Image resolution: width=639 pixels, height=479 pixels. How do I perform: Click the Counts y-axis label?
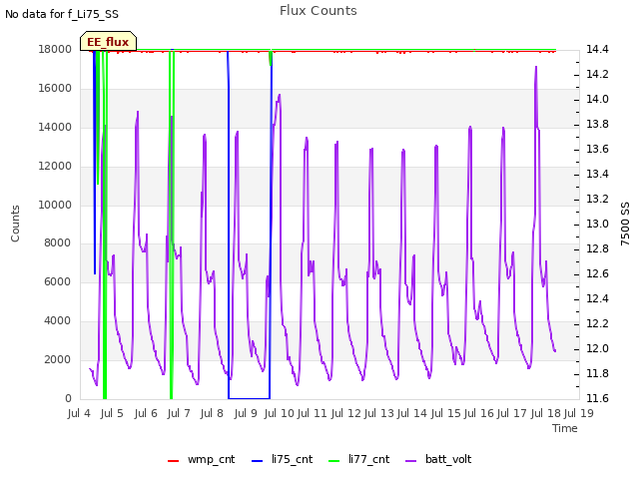point(15,224)
